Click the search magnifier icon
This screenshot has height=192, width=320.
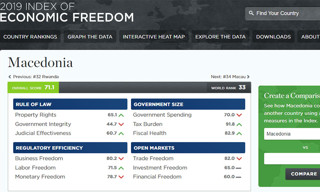point(251,13)
